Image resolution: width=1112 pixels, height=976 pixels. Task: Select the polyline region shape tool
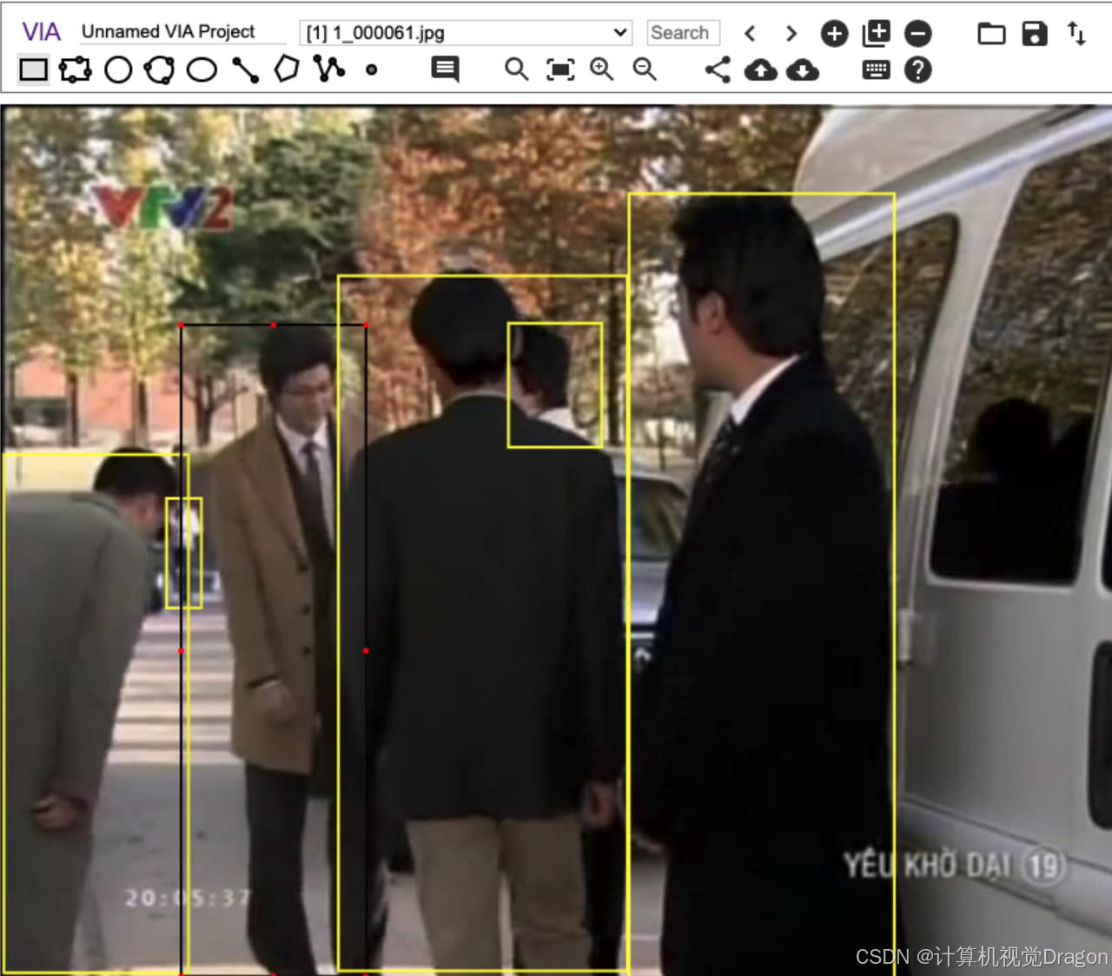coord(329,69)
